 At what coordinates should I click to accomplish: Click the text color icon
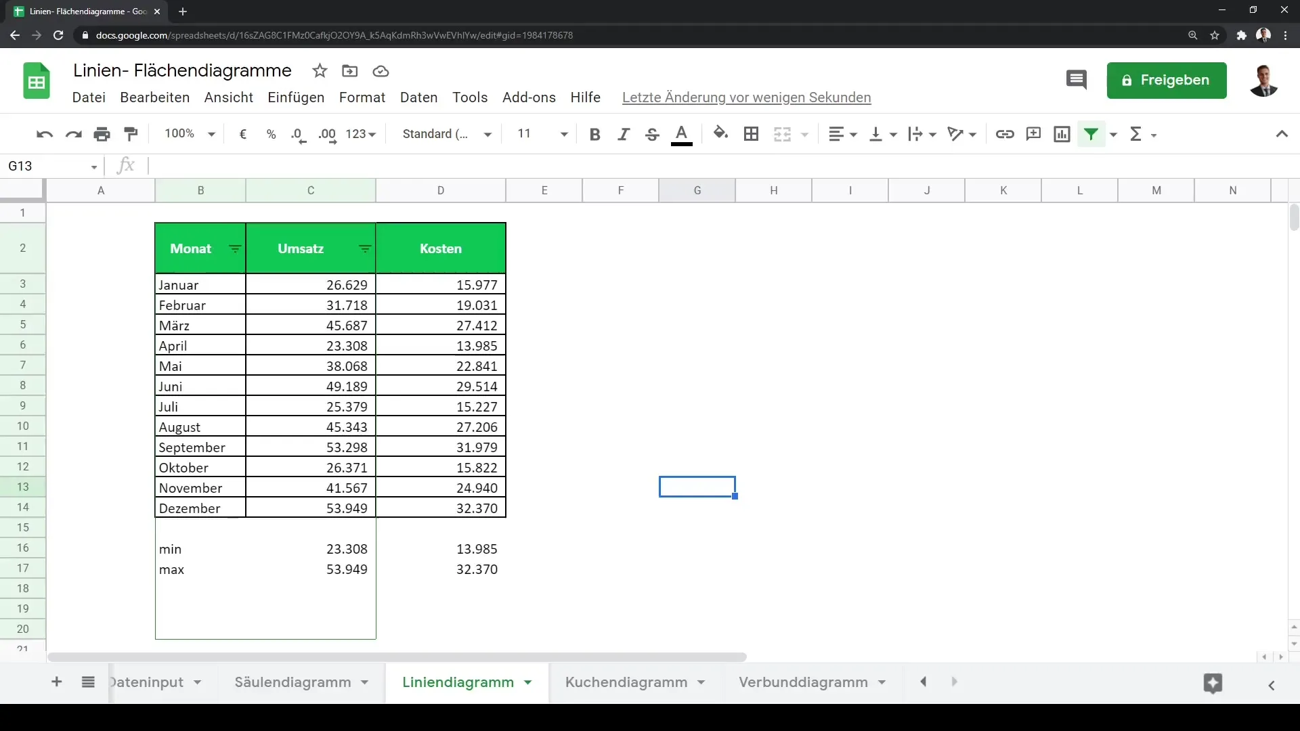click(x=682, y=133)
